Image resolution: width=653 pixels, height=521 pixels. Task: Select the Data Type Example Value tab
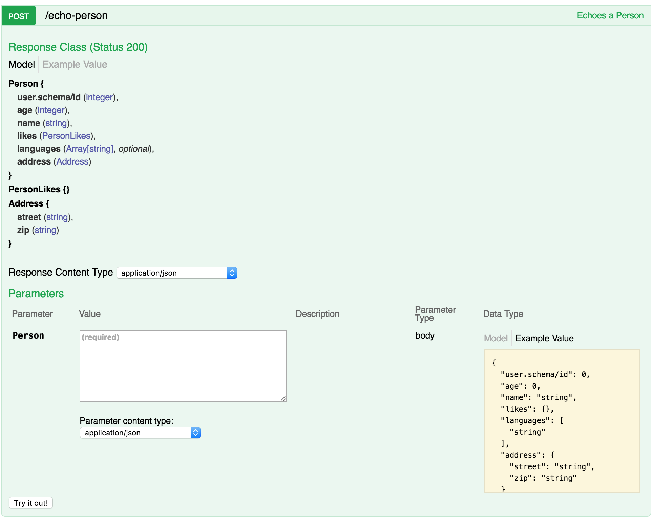[544, 338]
